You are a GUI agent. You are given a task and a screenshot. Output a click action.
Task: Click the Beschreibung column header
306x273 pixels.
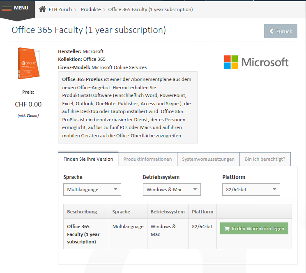pyautogui.click(x=86, y=212)
